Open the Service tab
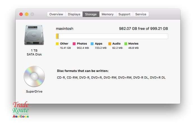Screen dimensions: 196x126 click(x=141, y=14)
